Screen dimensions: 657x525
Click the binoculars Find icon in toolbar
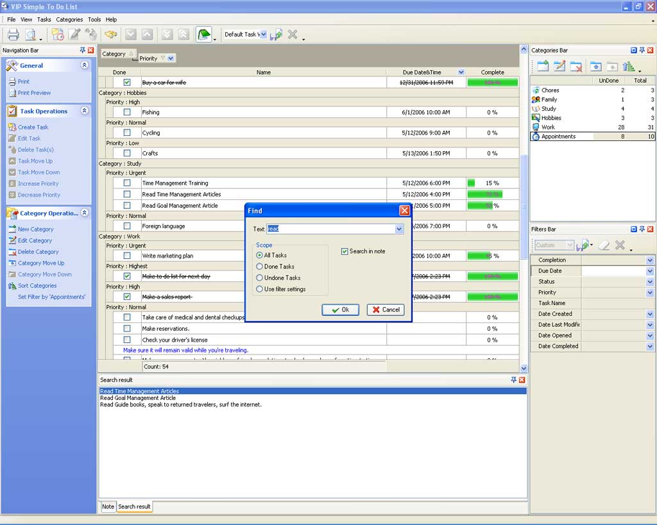(x=111, y=35)
